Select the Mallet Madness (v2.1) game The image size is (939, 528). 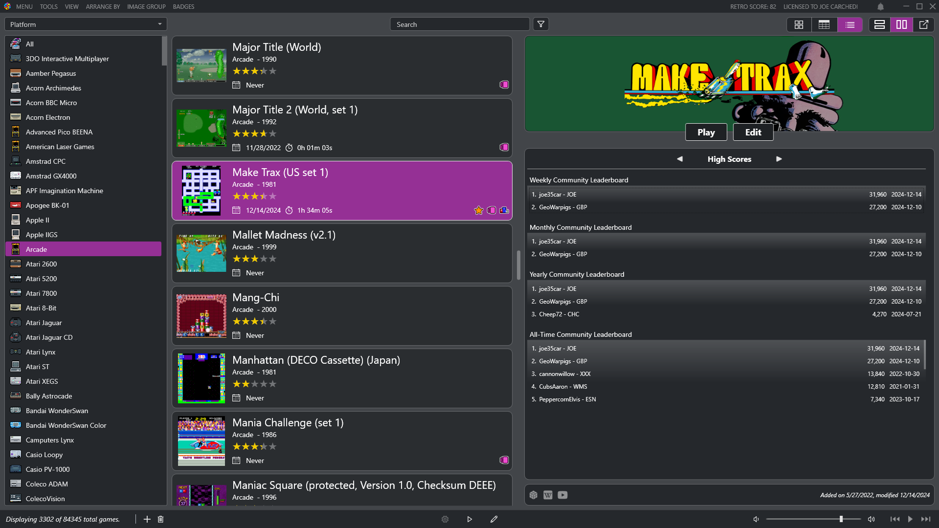click(x=342, y=253)
